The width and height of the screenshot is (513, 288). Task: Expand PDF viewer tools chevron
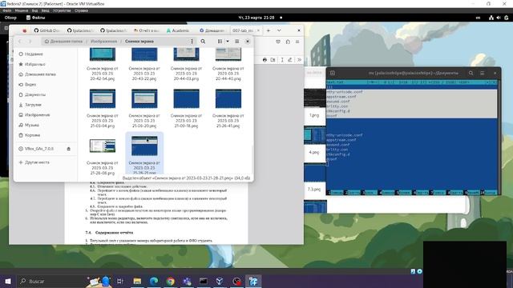(299, 60)
